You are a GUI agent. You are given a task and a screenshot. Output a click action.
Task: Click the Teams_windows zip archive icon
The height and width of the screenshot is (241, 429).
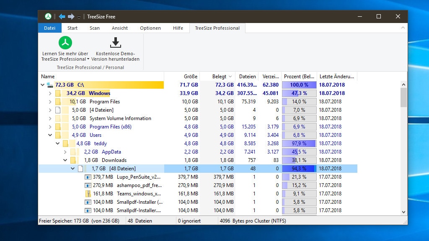88,194
